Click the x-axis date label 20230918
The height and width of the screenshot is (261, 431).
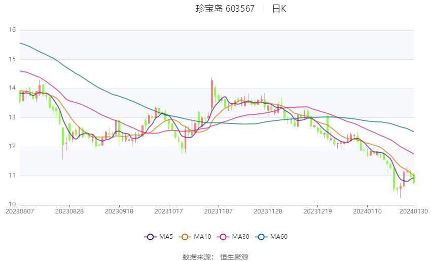[x=119, y=211]
